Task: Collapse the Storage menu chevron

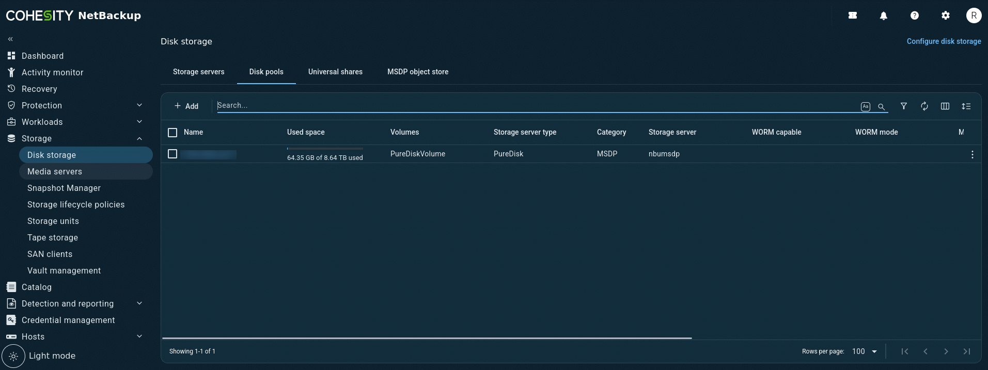Action: pos(139,138)
